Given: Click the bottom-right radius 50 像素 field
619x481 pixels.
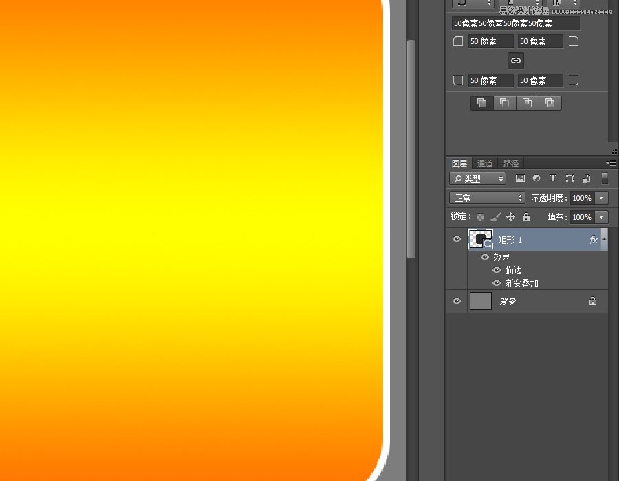Looking at the screenshot, I should coord(540,80).
